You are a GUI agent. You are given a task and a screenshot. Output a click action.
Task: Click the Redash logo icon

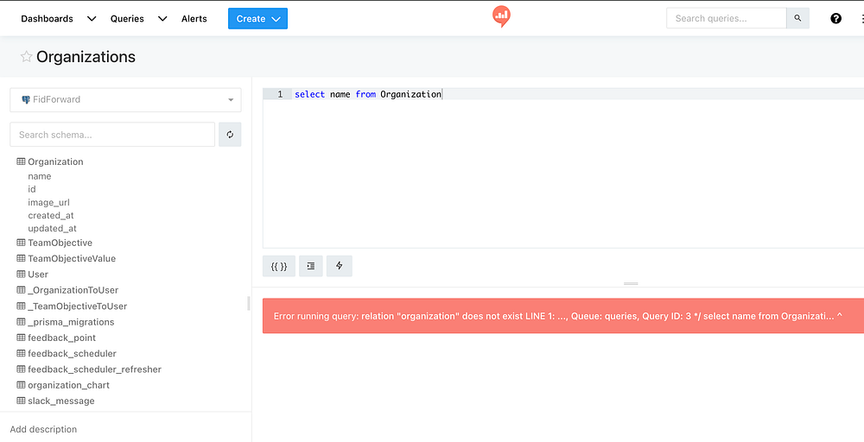pyautogui.click(x=501, y=17)
